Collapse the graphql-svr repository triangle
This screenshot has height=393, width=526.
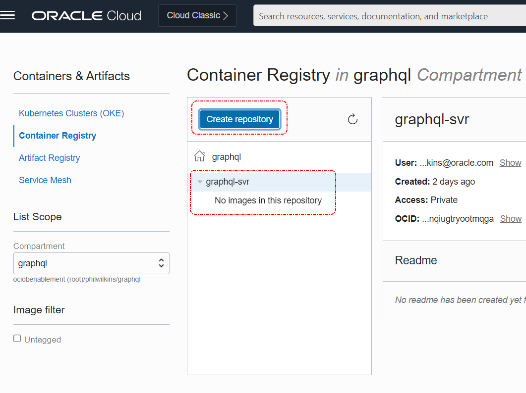point(200,182)
